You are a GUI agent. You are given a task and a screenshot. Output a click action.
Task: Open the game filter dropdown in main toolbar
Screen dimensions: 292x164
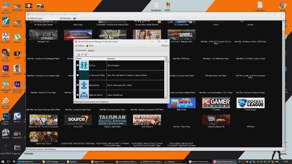(75, 18)
